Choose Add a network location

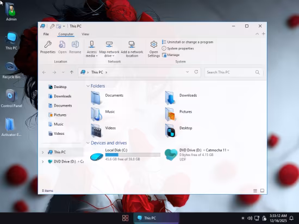[x=132, y=49]
